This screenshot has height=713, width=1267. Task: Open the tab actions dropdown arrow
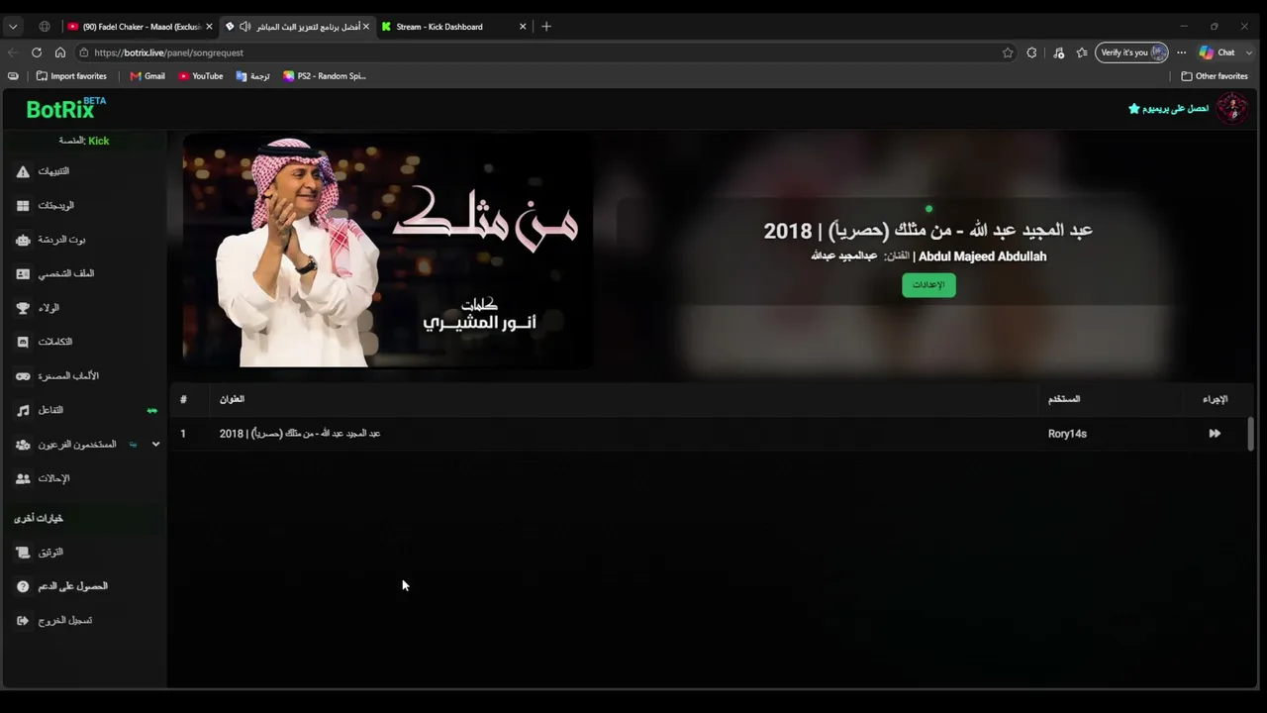tap(13, 27)
